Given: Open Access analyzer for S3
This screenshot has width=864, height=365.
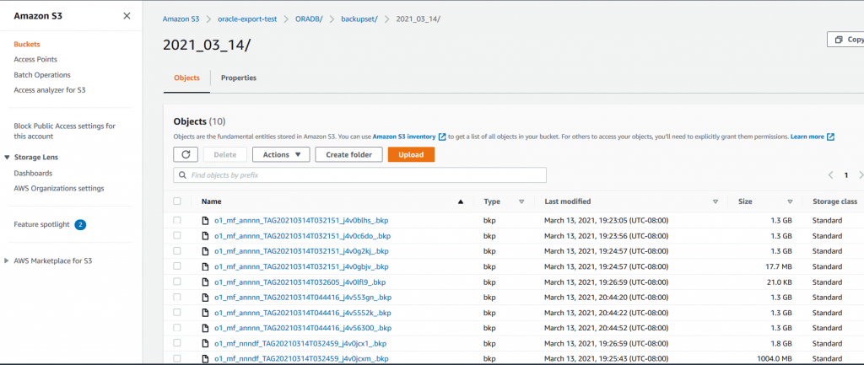Looking at the screenshot, I should coord(50,89).
